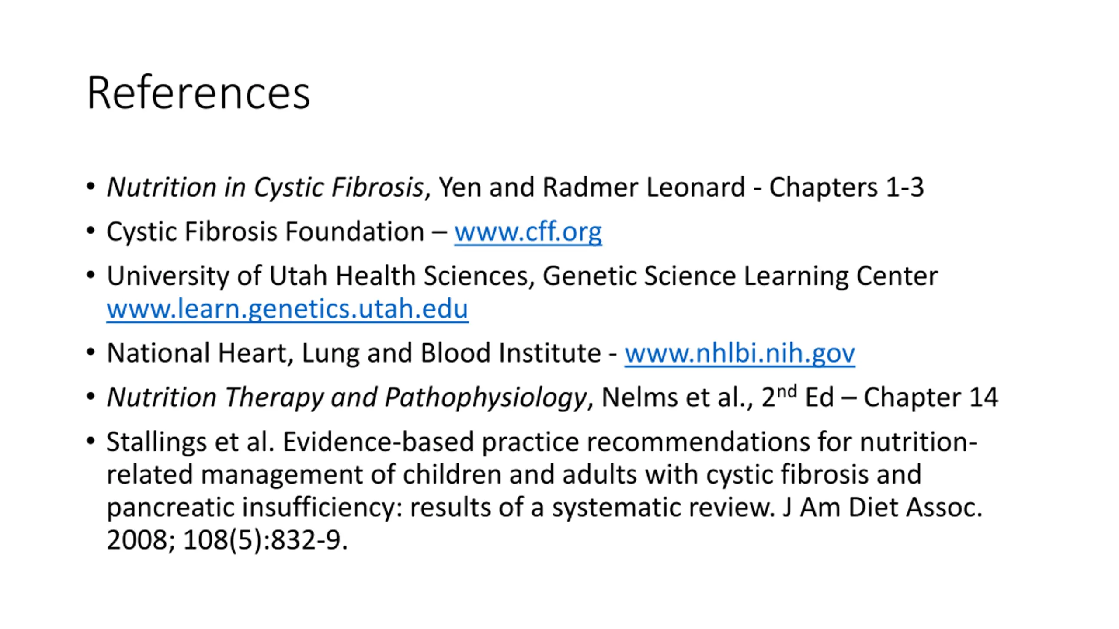Click University of Utah Health Sciences text
1119x629 pixels.
pos(318,276)
